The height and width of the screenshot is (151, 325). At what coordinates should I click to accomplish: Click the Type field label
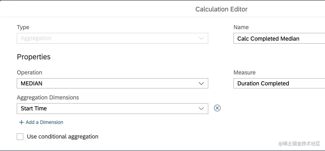click(23, 27)
